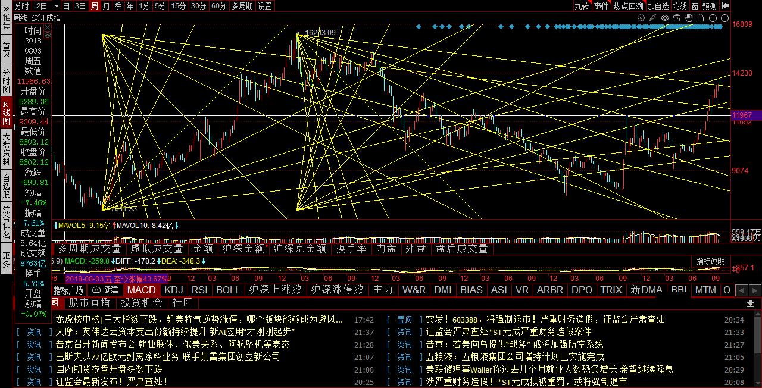Viewport: 762px width, 388px height.
Task: Open news 五粮液集团公司增持计划已实施完成
Action: [x=515, y=357]
